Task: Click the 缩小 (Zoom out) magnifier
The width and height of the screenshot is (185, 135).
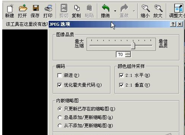Action: 145,8
